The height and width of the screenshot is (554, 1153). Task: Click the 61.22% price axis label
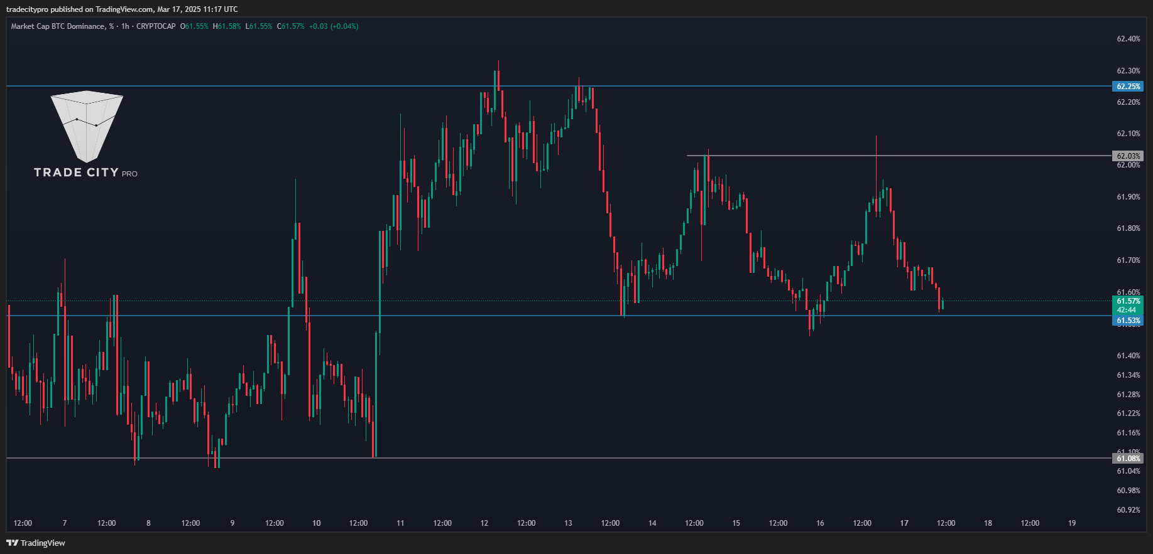(1128, 413)
